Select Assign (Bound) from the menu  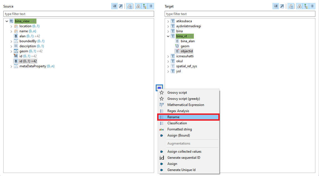[188, 135]
